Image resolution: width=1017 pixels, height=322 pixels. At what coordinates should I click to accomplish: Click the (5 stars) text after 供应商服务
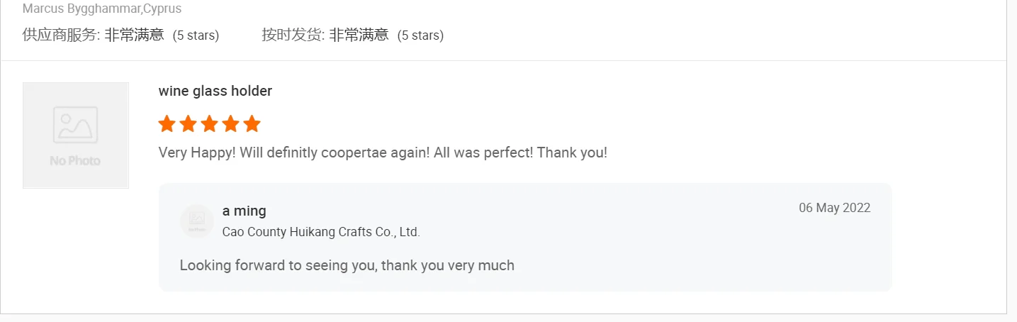[196, 35]
